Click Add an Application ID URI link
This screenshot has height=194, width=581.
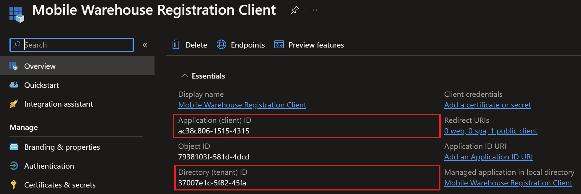[488, 157]
